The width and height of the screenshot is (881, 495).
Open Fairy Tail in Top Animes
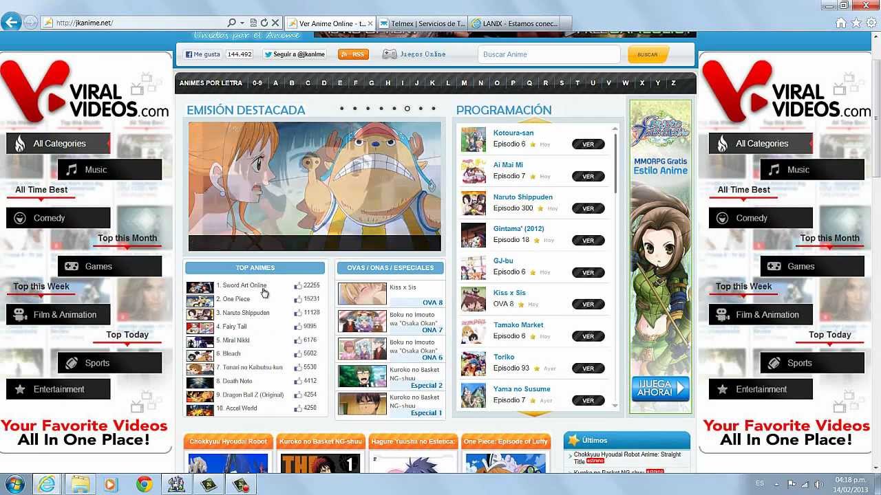point(235,327)
